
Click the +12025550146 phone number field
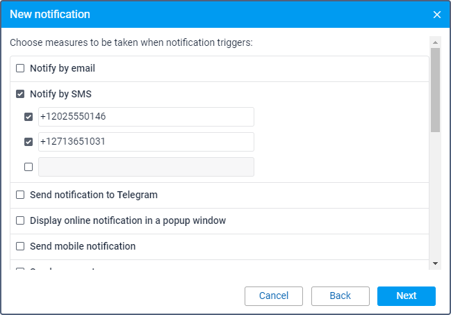146,117
